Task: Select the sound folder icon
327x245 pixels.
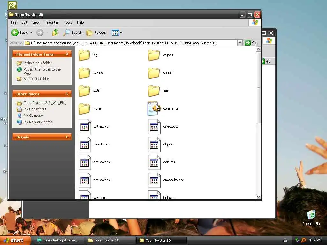Action: [154, 73]
